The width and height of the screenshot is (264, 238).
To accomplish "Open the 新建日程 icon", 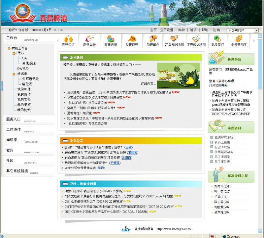I will pyautogui.click(x=89, y=39).
